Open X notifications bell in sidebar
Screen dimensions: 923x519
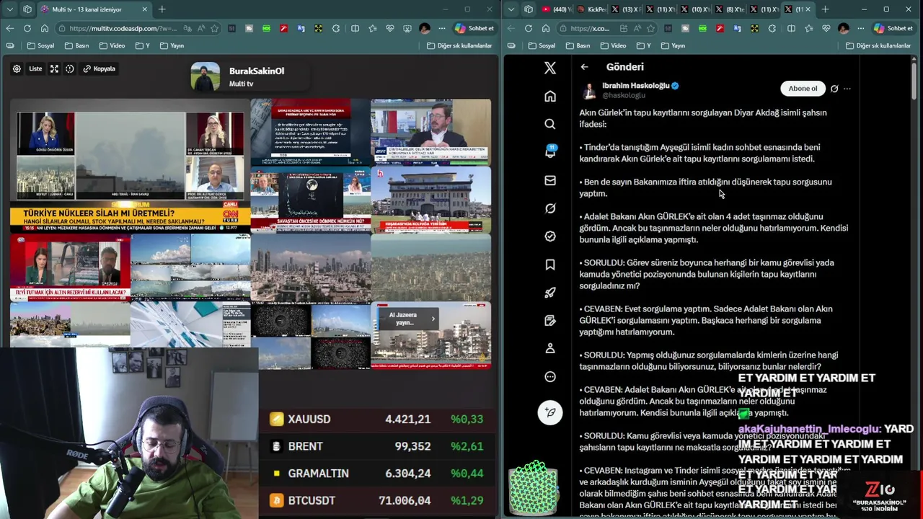point(550,152)
